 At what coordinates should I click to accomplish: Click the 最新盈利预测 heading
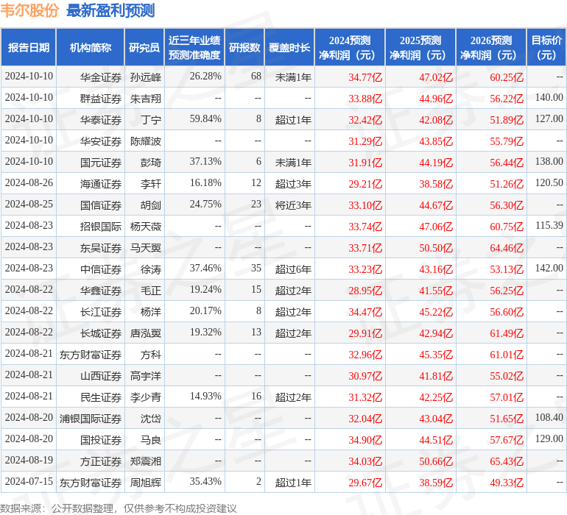(110, 10)
